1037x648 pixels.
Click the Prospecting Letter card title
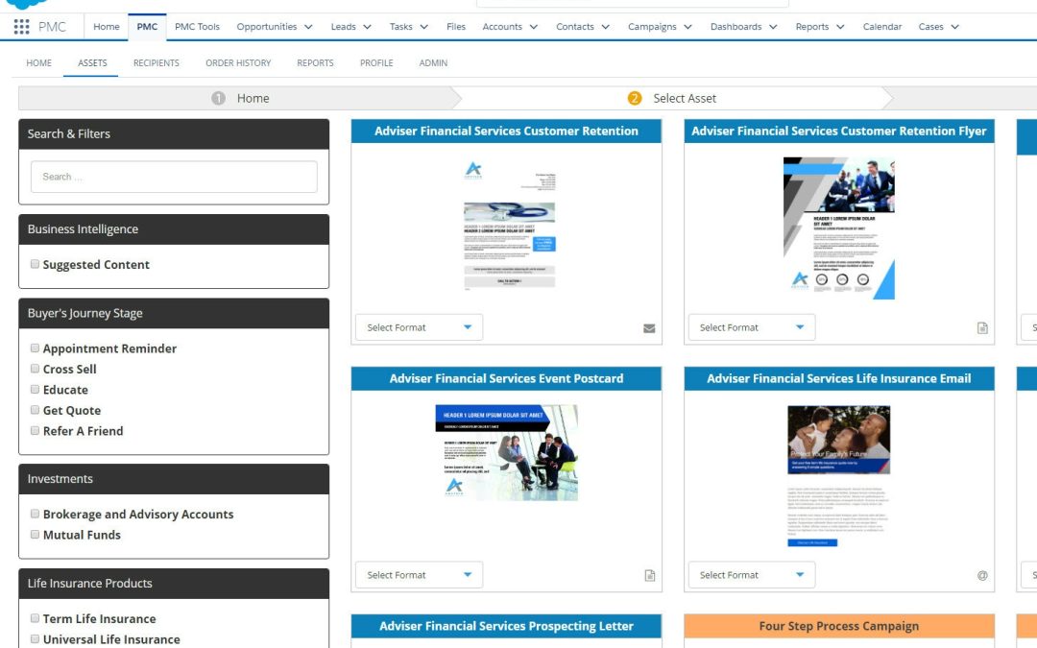[x=506, y=626]
